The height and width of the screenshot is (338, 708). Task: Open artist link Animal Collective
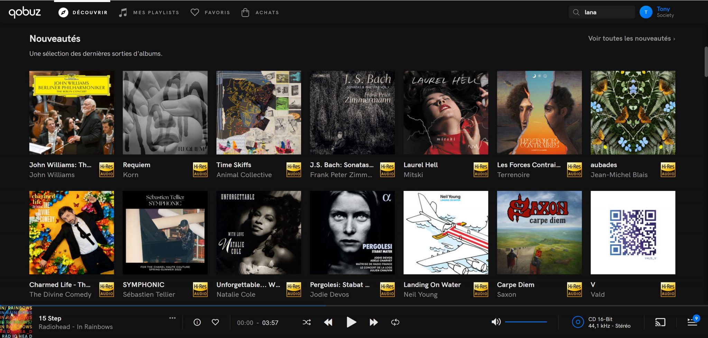pos(244,175)
